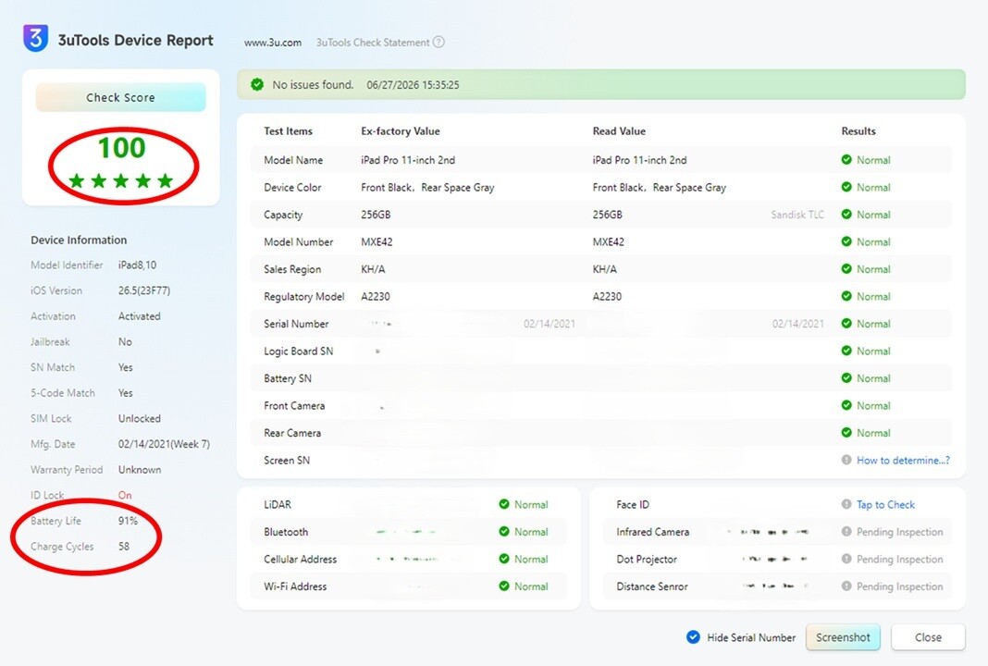This screenshot has height=666, width=988.
Task: Click the Warranty Period Unknown value
Action: coord(140,469)
